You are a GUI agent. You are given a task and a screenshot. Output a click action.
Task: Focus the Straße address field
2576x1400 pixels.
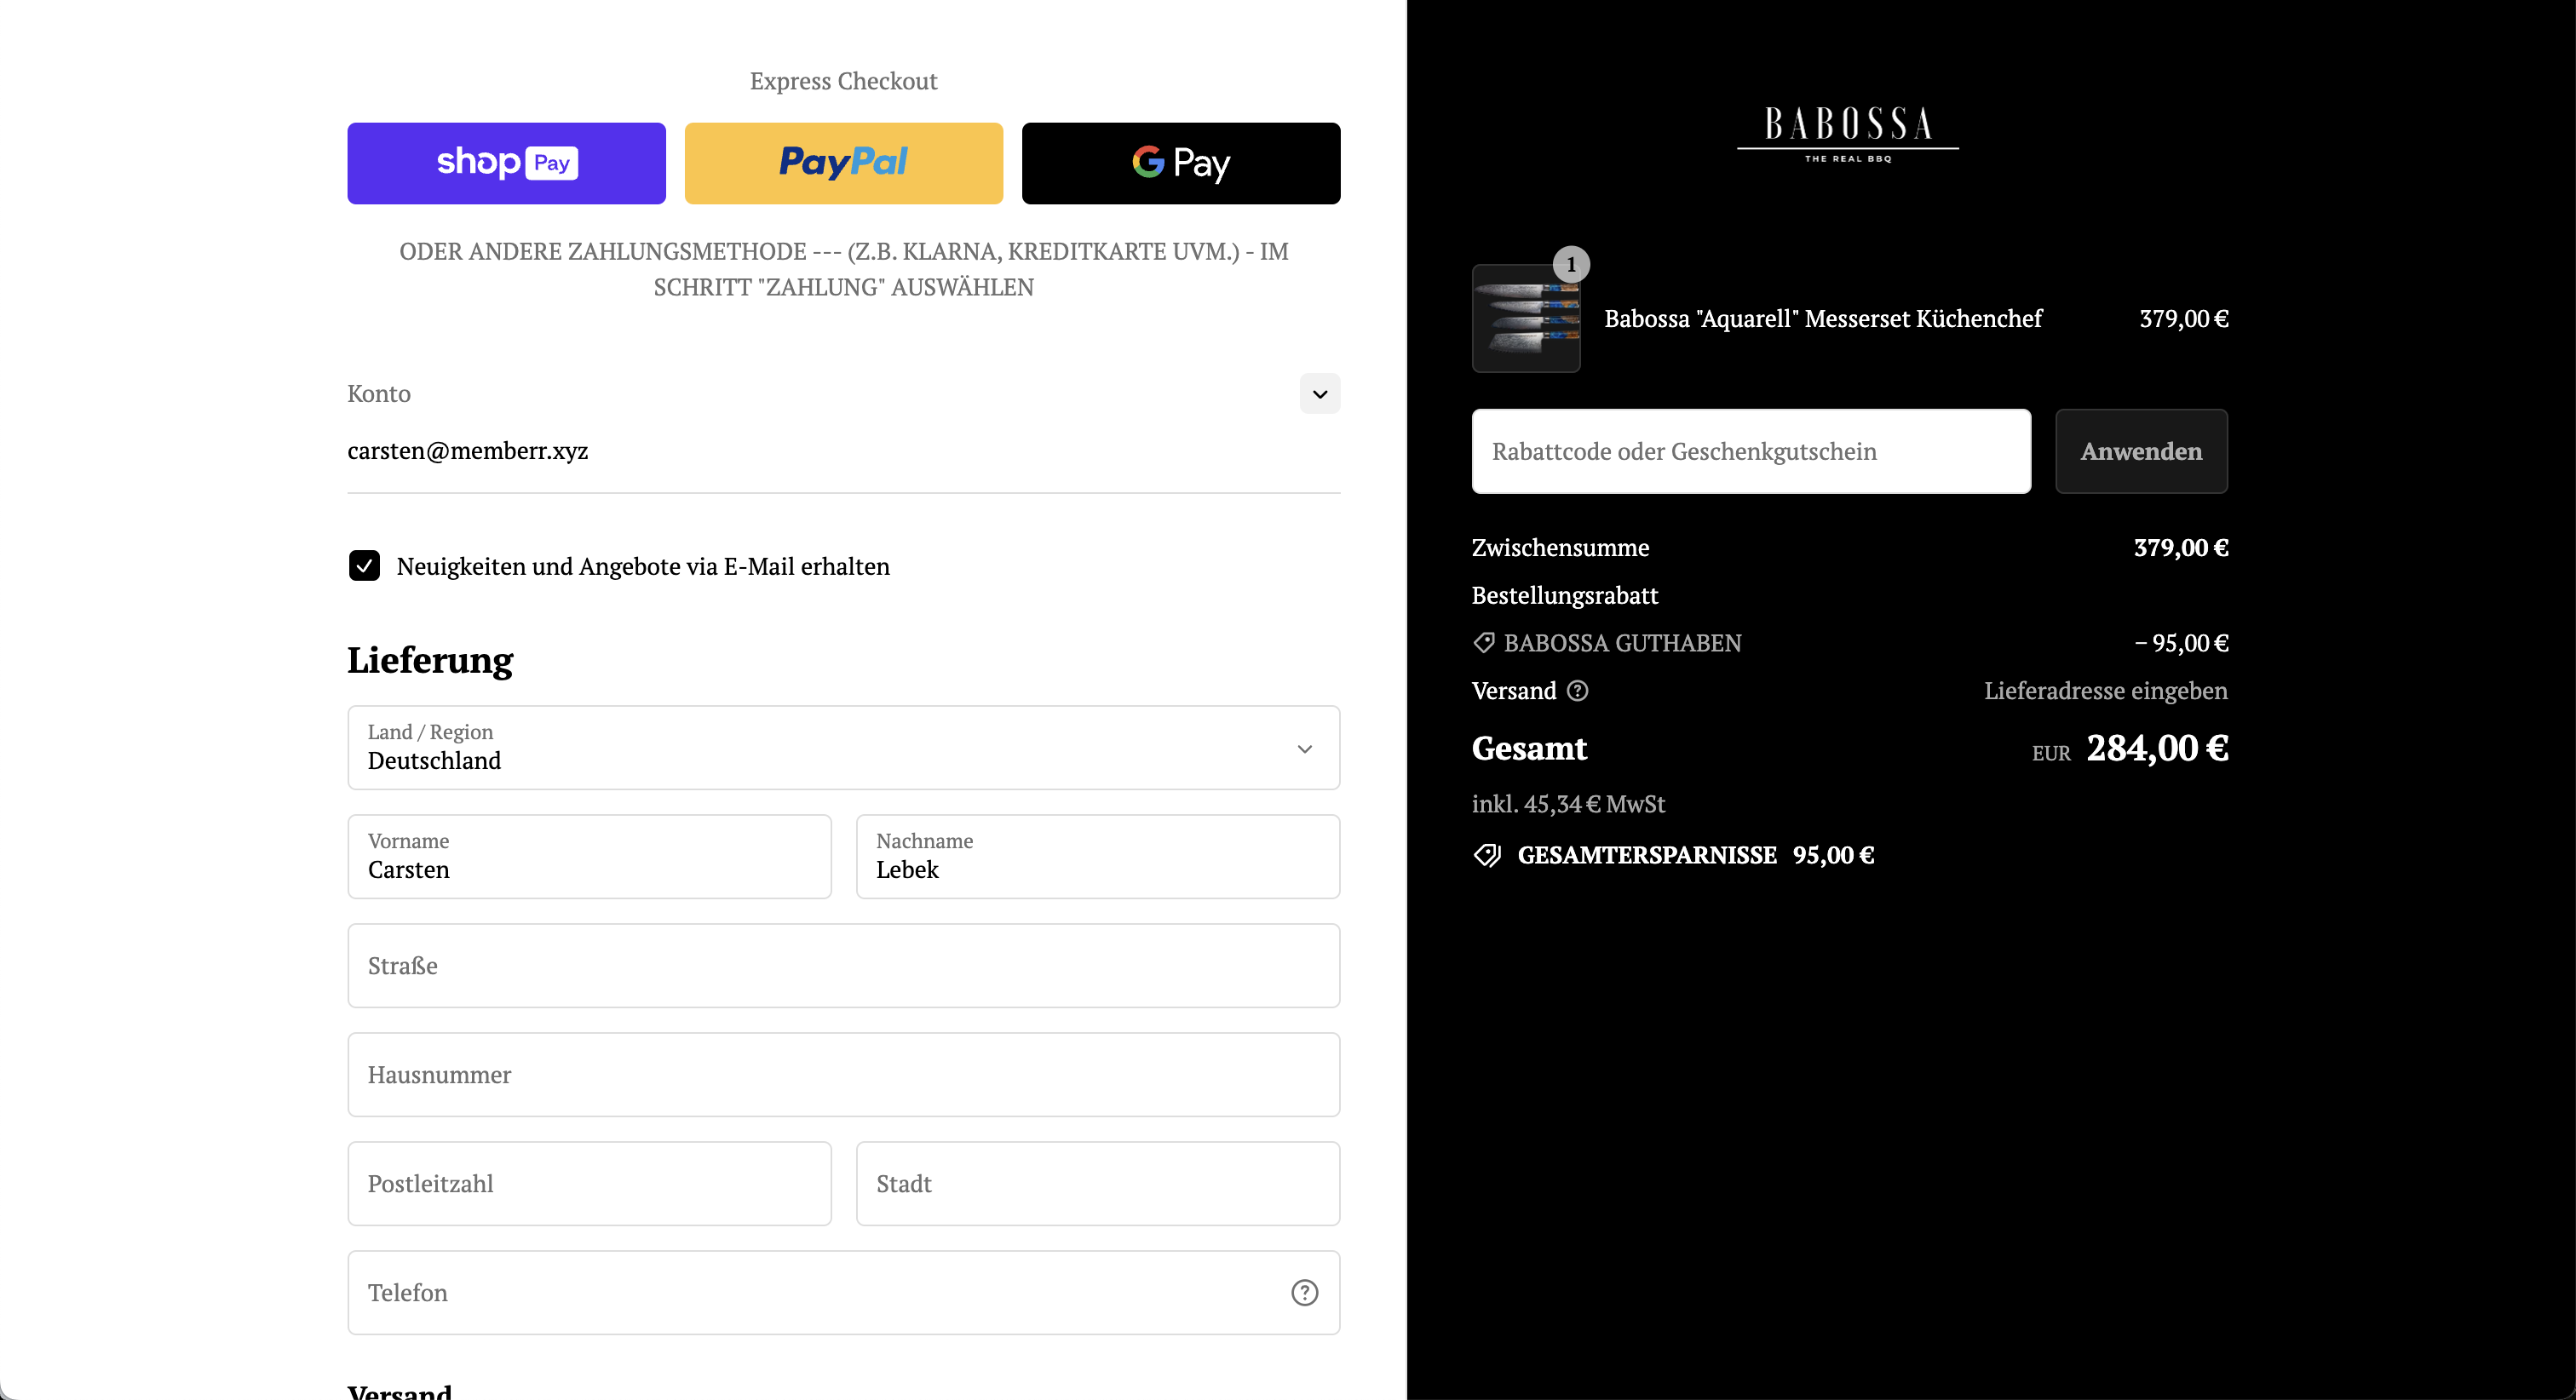click(843, 966)
